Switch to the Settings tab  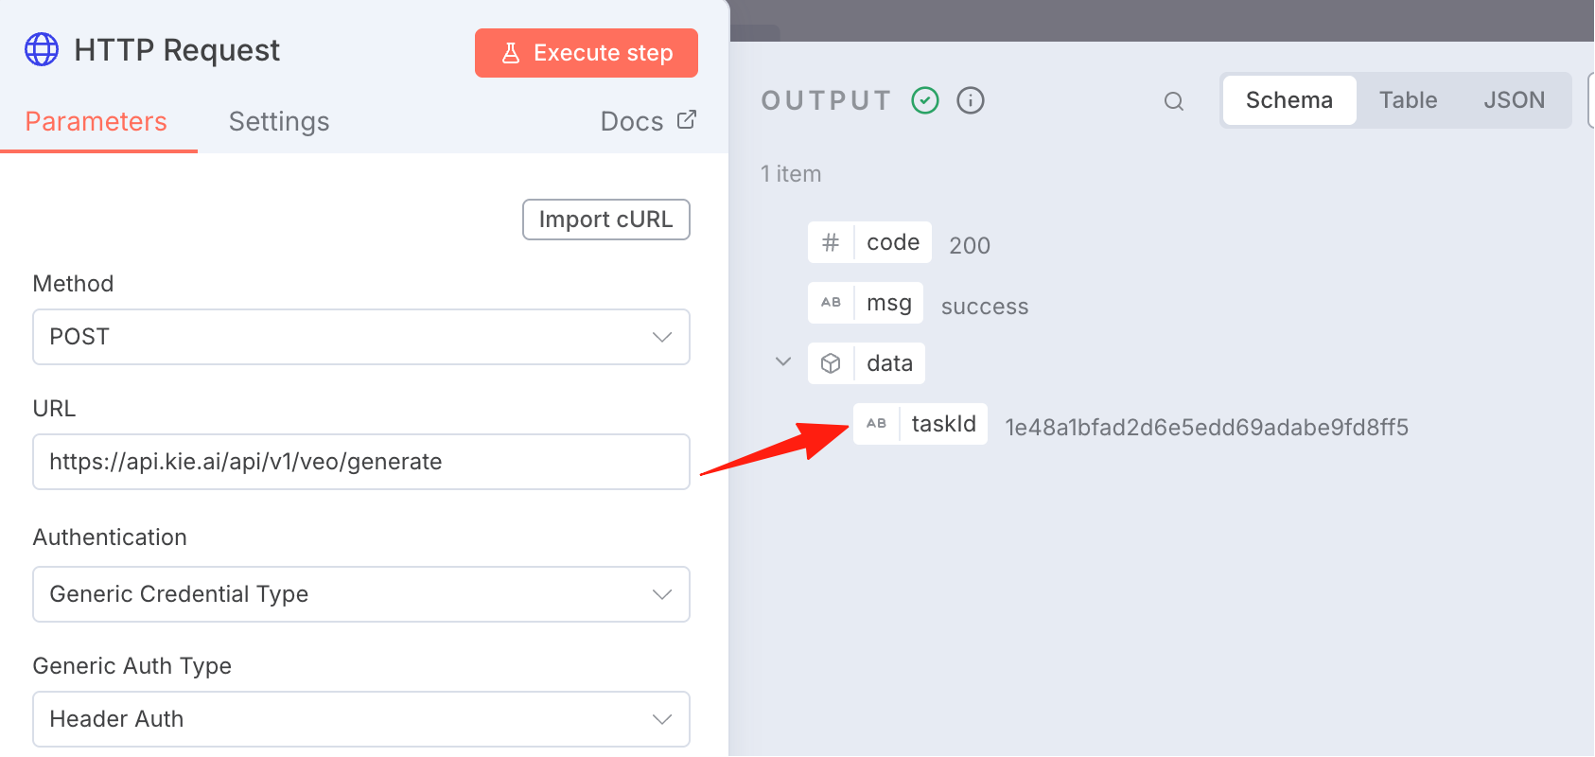coord(279,121)
